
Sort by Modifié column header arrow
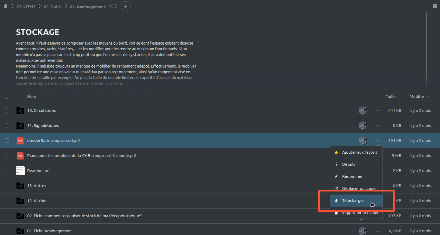pyautogui.click(x=428, y=97)
